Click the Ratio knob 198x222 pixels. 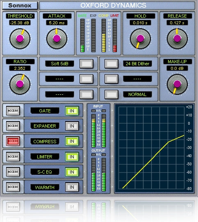coord(20,84)
